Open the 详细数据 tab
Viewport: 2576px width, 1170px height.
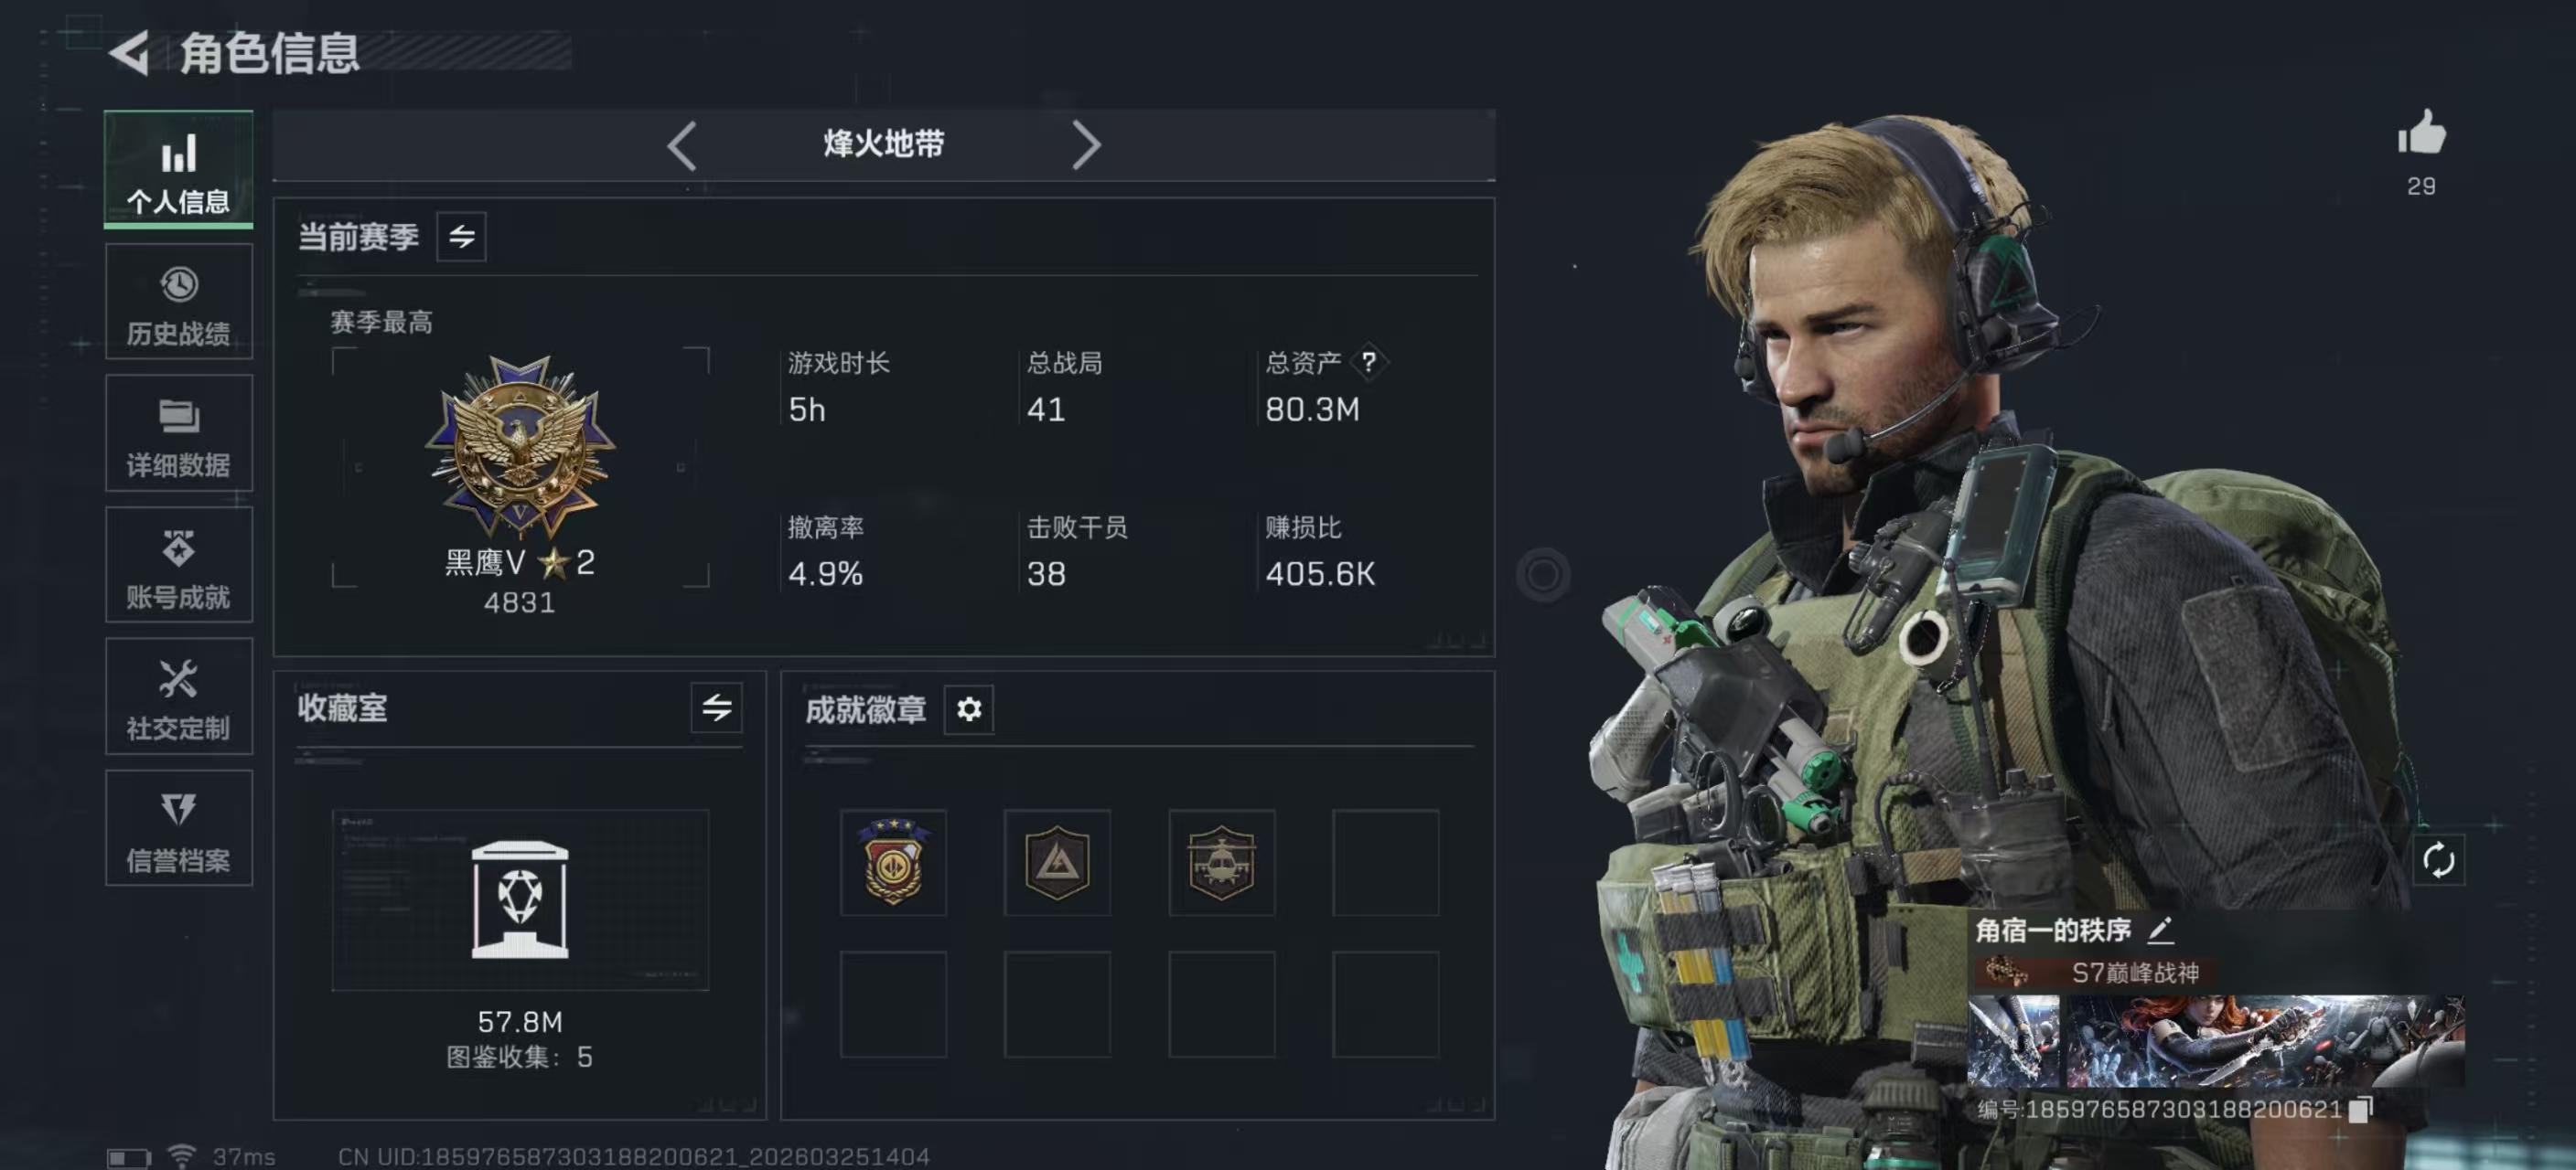(179, 432)
